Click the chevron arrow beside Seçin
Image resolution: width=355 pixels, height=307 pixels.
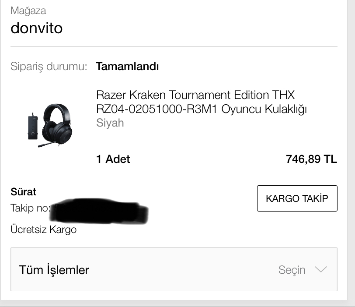pyautogui.click(x=321, y=270)
